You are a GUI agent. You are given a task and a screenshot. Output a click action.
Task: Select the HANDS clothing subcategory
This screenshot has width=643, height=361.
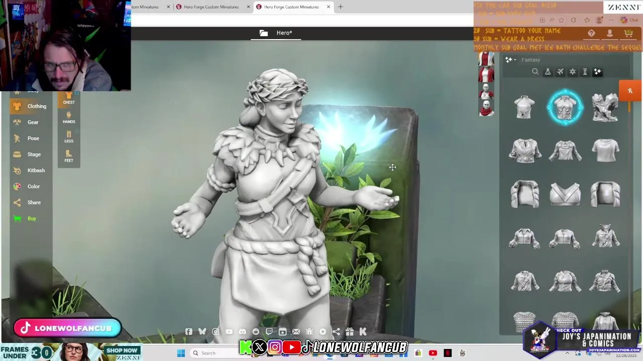tap(69, 118)
